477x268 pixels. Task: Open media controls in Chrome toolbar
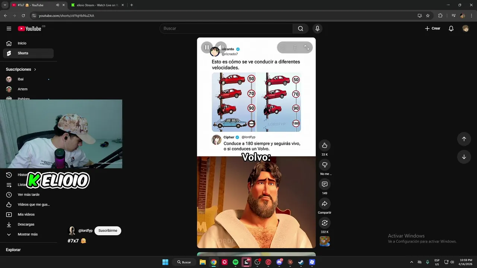[x=454, y=16]
